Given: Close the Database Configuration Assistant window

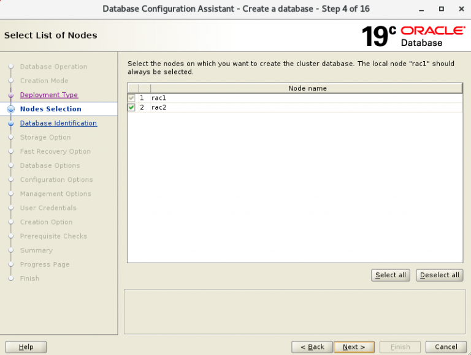Looking at the screenshot, I should click(x=459, y=9).
